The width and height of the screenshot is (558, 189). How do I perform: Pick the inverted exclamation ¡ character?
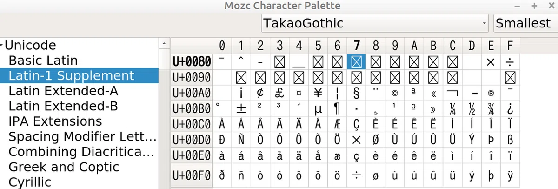(x=241, y=93)
